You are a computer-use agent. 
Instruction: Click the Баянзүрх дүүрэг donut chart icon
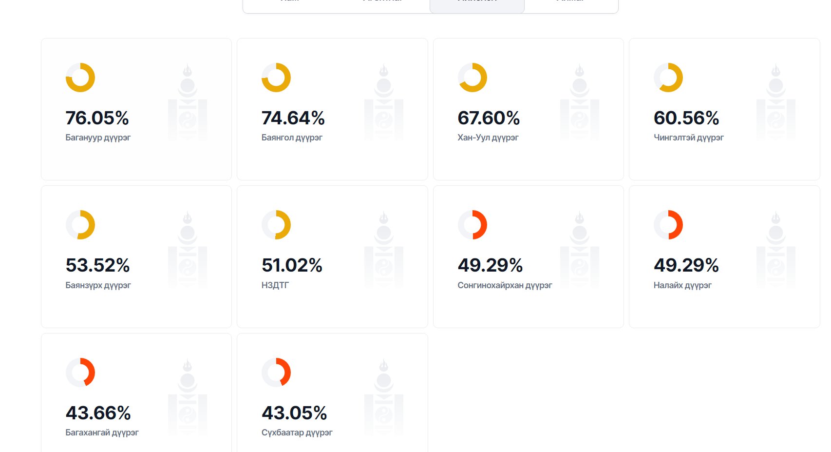(80, 225)
